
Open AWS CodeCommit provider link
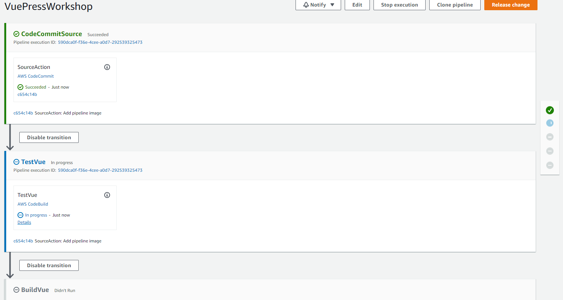(x=36, y=76)
